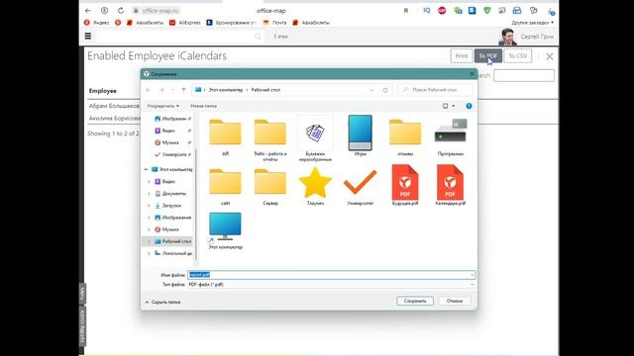Click the Yandex home button beside back arrow
This screenshot has height=356, width=634.
(x=104, y=11)
